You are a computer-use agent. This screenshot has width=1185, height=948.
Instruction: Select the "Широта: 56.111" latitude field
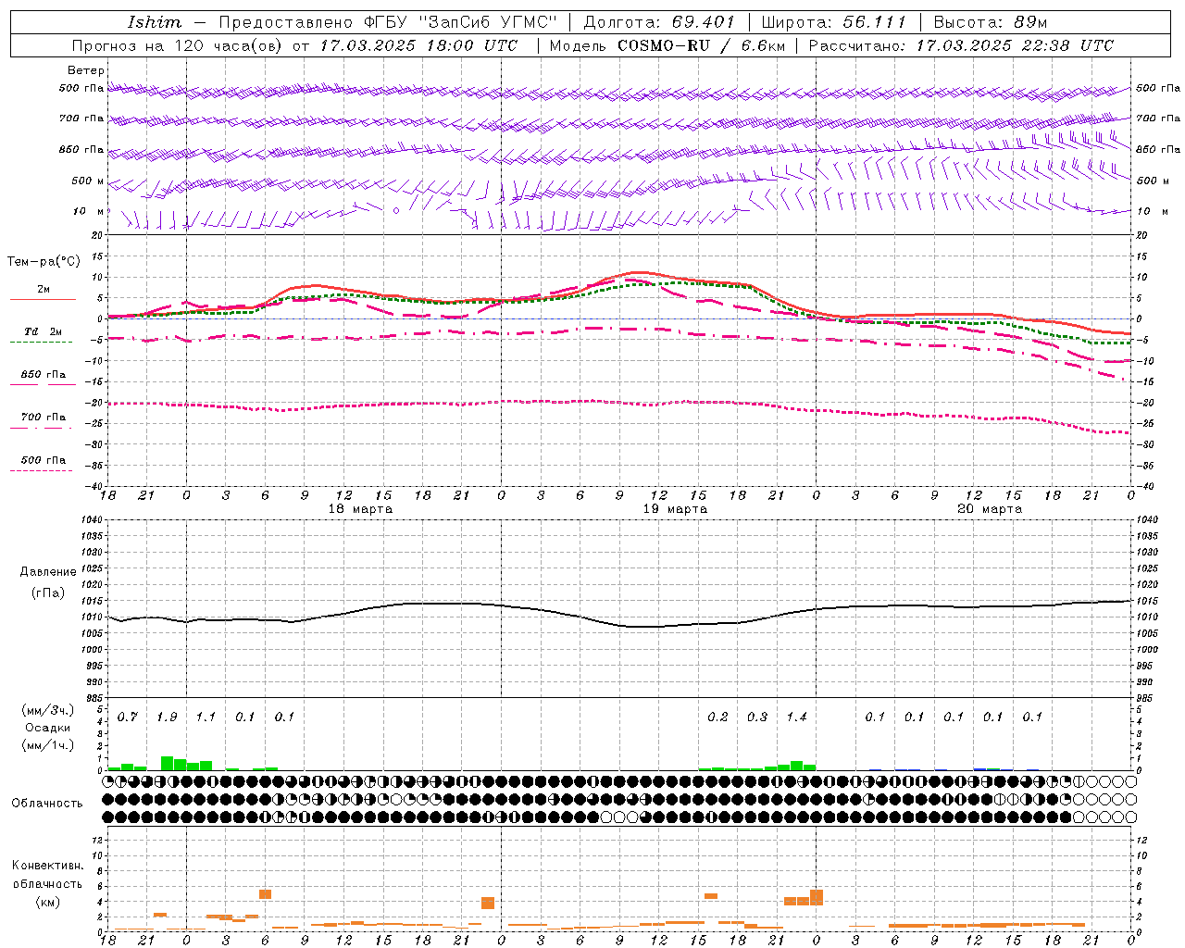pos(833,22)
